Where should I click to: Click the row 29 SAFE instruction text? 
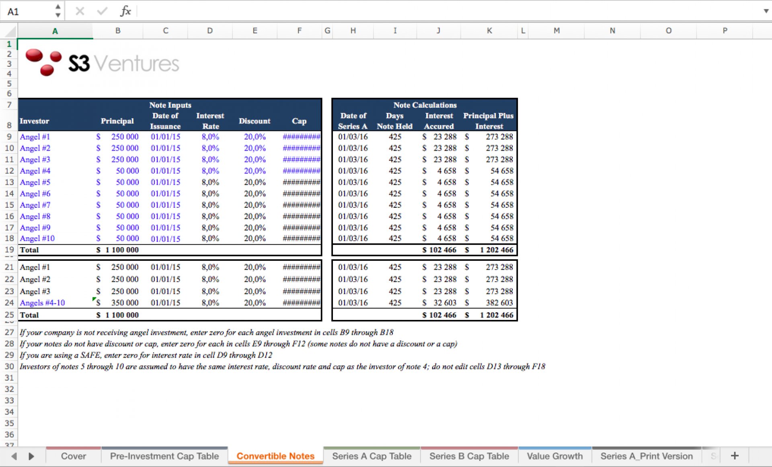pyautogui.click(x=146, y=355)
